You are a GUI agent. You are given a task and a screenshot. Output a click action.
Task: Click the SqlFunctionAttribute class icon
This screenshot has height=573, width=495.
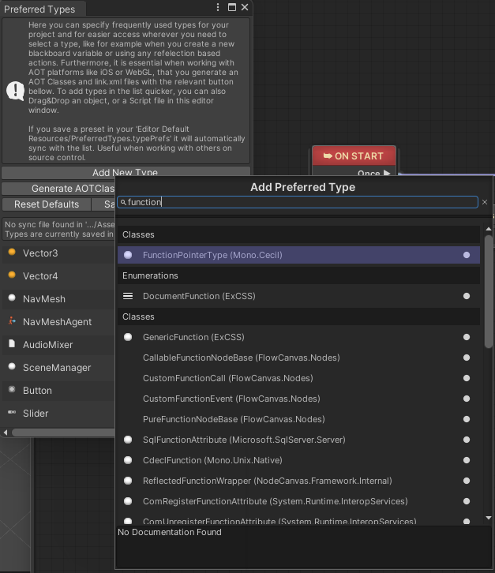[x=128, y=440]
